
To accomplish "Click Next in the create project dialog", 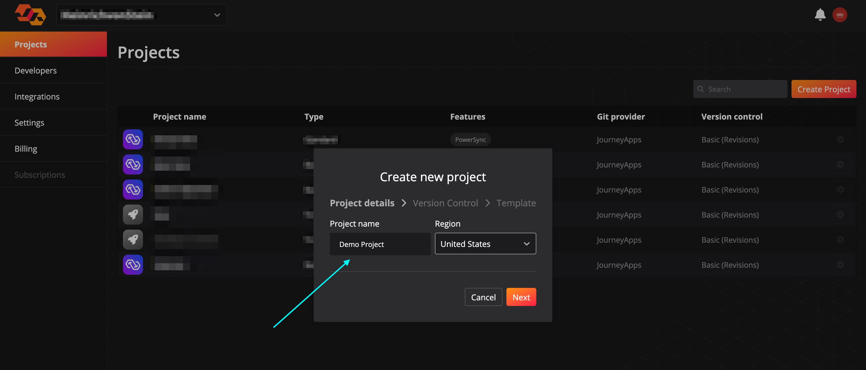I will [521, 297].
